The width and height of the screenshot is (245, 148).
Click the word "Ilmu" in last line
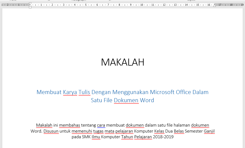coord(96,137)
